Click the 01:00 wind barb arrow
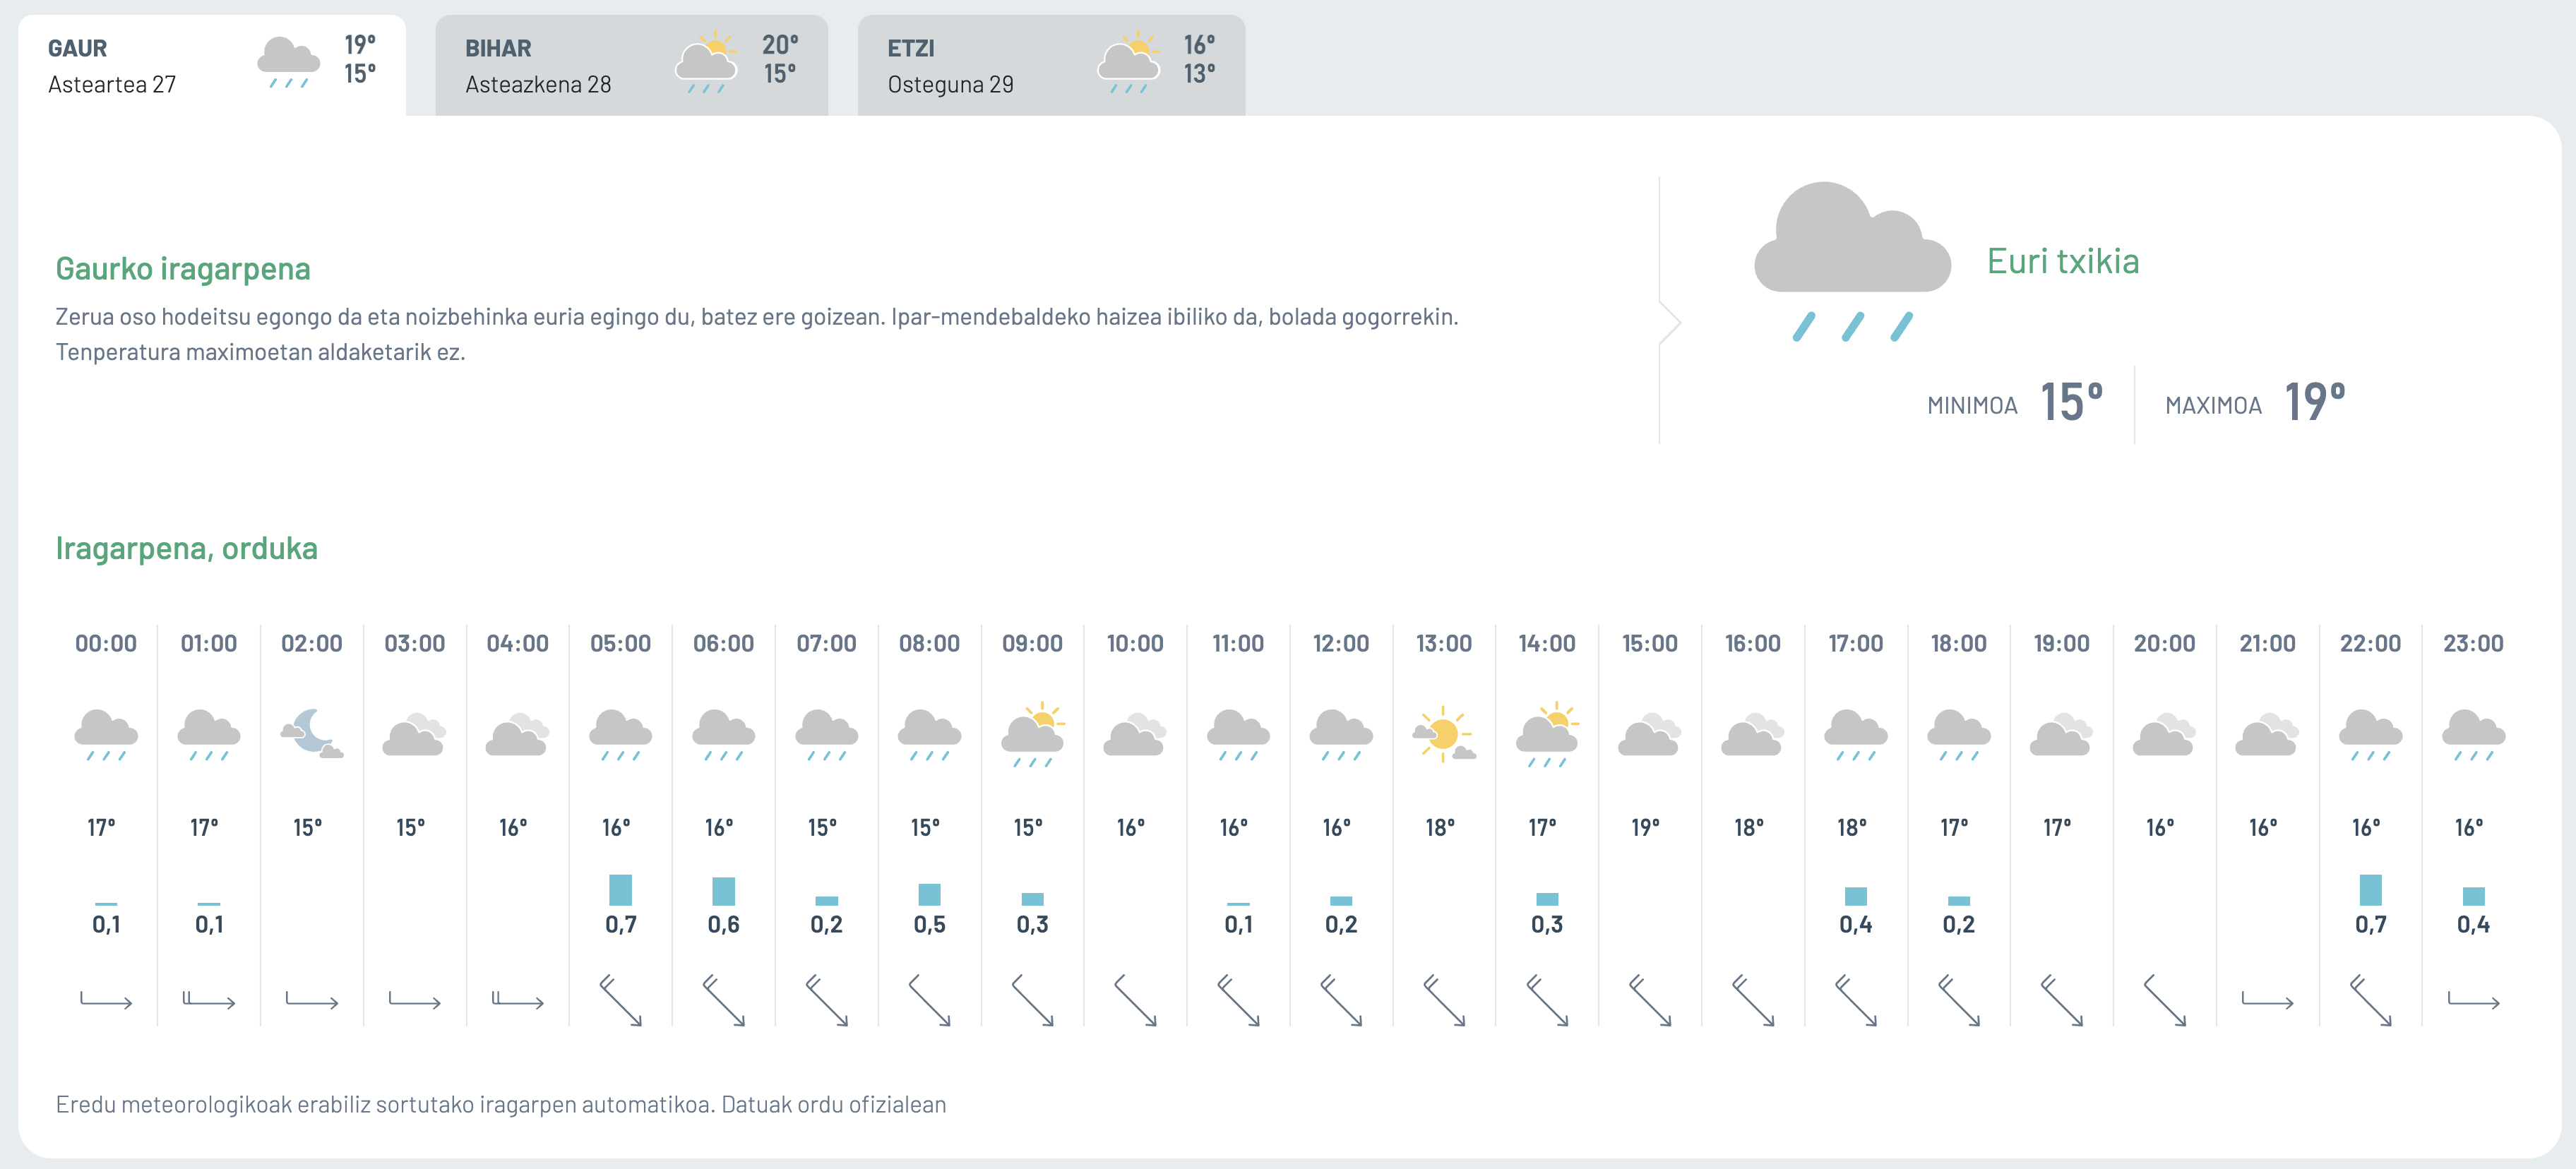This screenshot has width=2576, height=1169. tap(209, 1000)
